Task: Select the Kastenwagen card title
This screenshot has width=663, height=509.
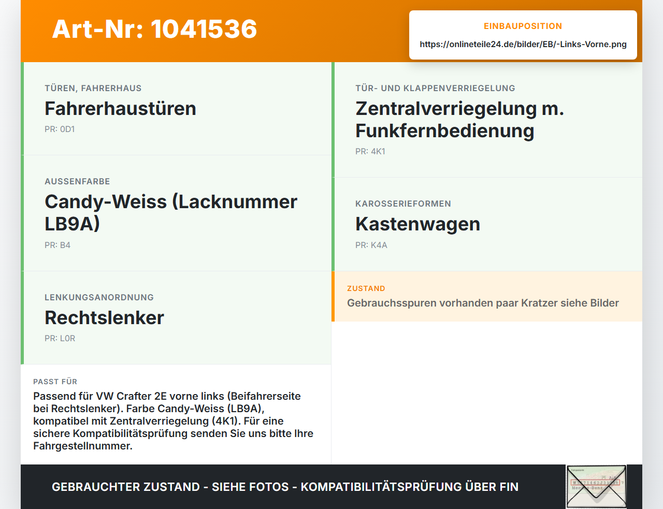Action: 417,224
